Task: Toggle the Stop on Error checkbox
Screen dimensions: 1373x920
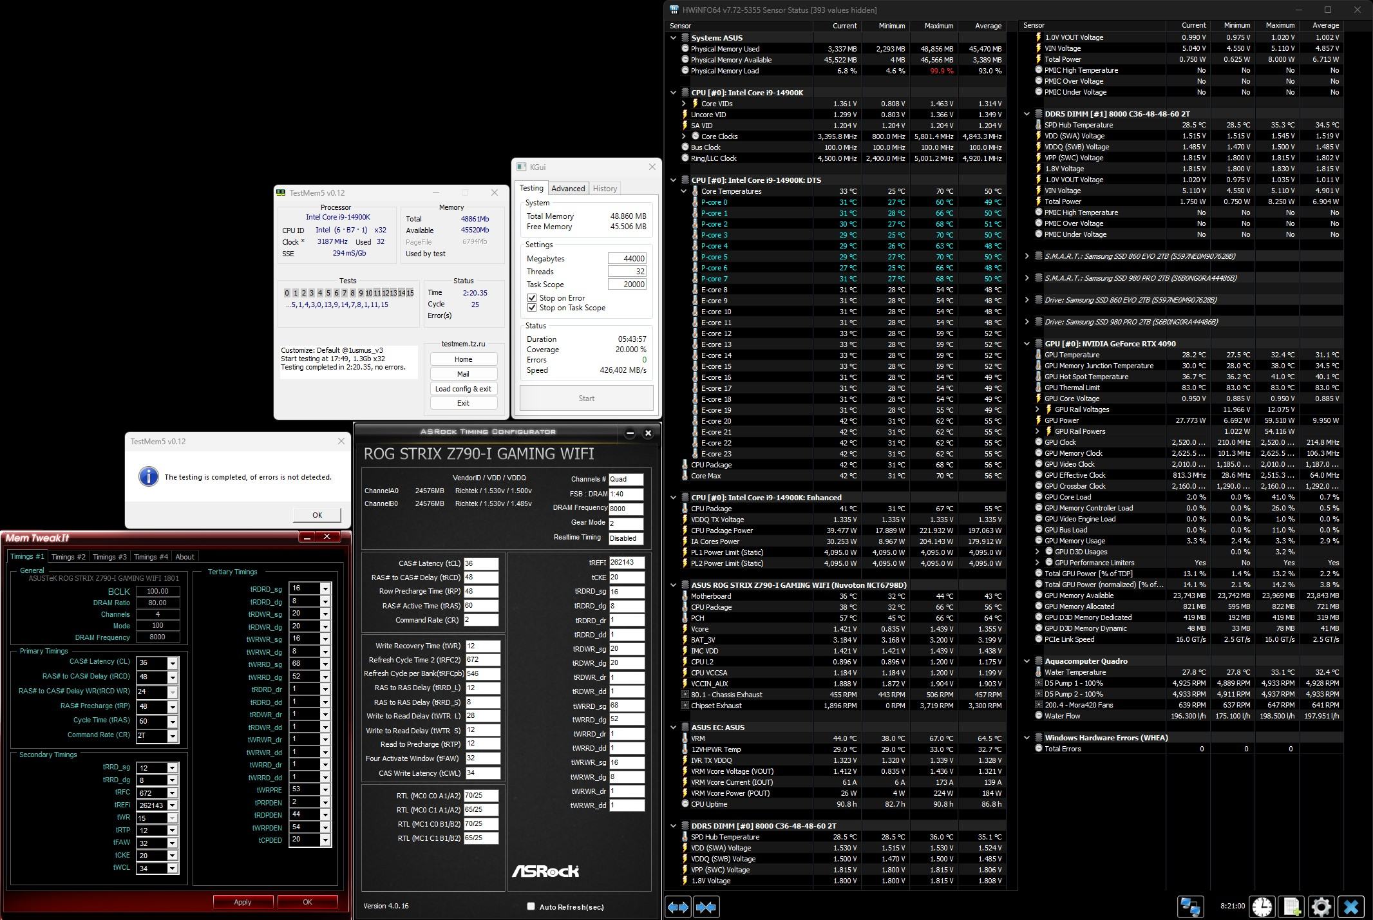Action: point(532,297)
